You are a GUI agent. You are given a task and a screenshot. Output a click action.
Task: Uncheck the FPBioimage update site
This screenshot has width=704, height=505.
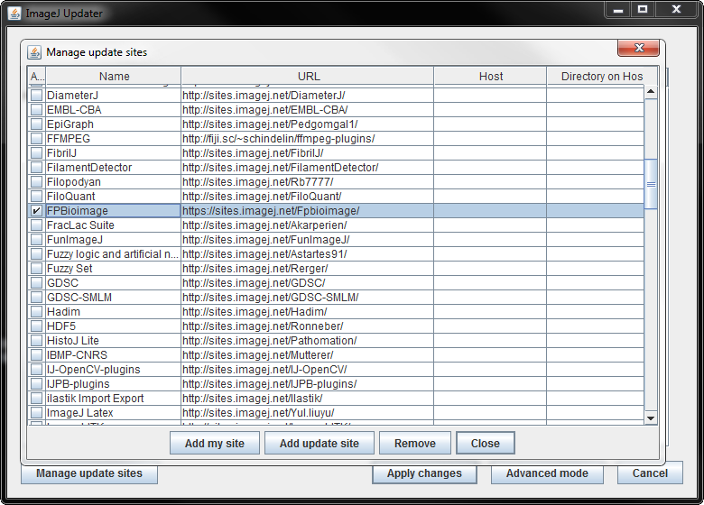pos(36,211)
